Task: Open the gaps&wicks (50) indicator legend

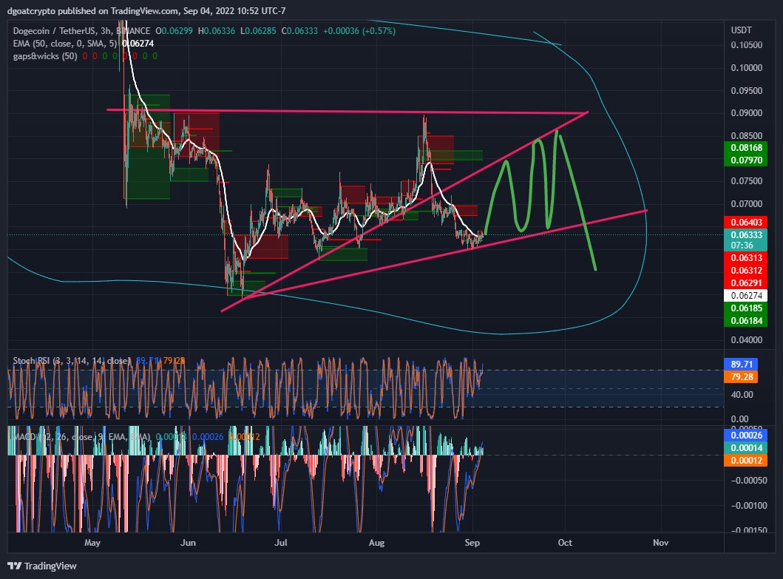Action: click(45, 56)
